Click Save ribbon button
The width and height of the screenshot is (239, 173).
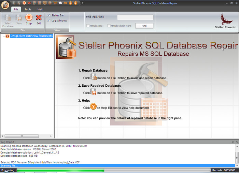[19, 19]
